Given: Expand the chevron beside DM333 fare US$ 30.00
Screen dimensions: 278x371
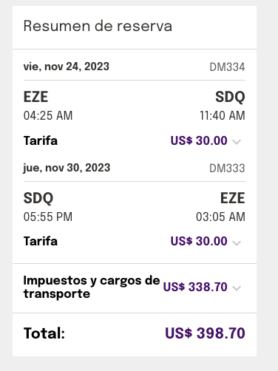Looking at the screenshot, I should [237, 243].
